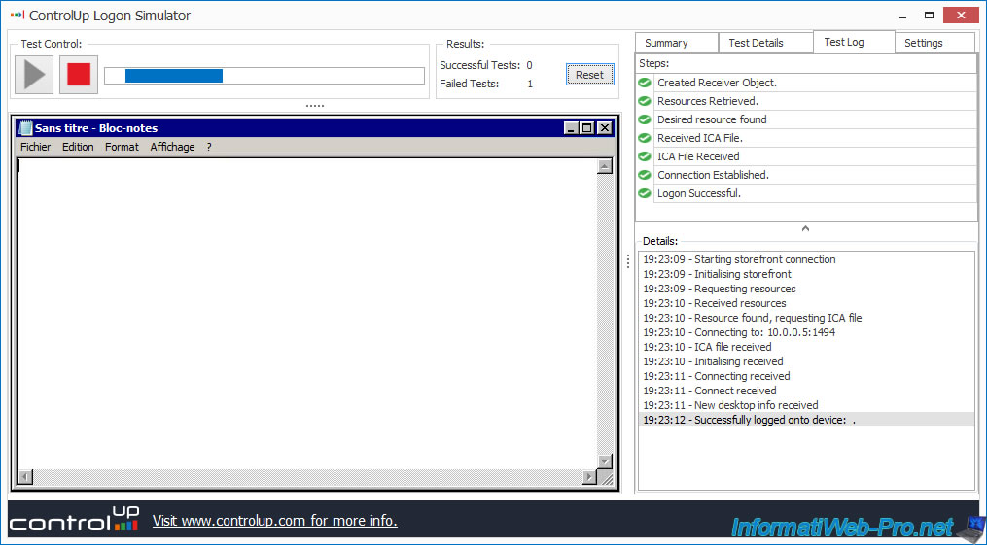Click the ControlUp logo in the footer
The image size is (987, 545).
[x=74, y=521]
